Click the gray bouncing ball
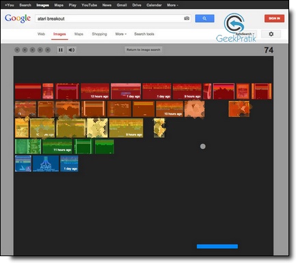This screenshot has width=296, height=263. pos(203,146)
